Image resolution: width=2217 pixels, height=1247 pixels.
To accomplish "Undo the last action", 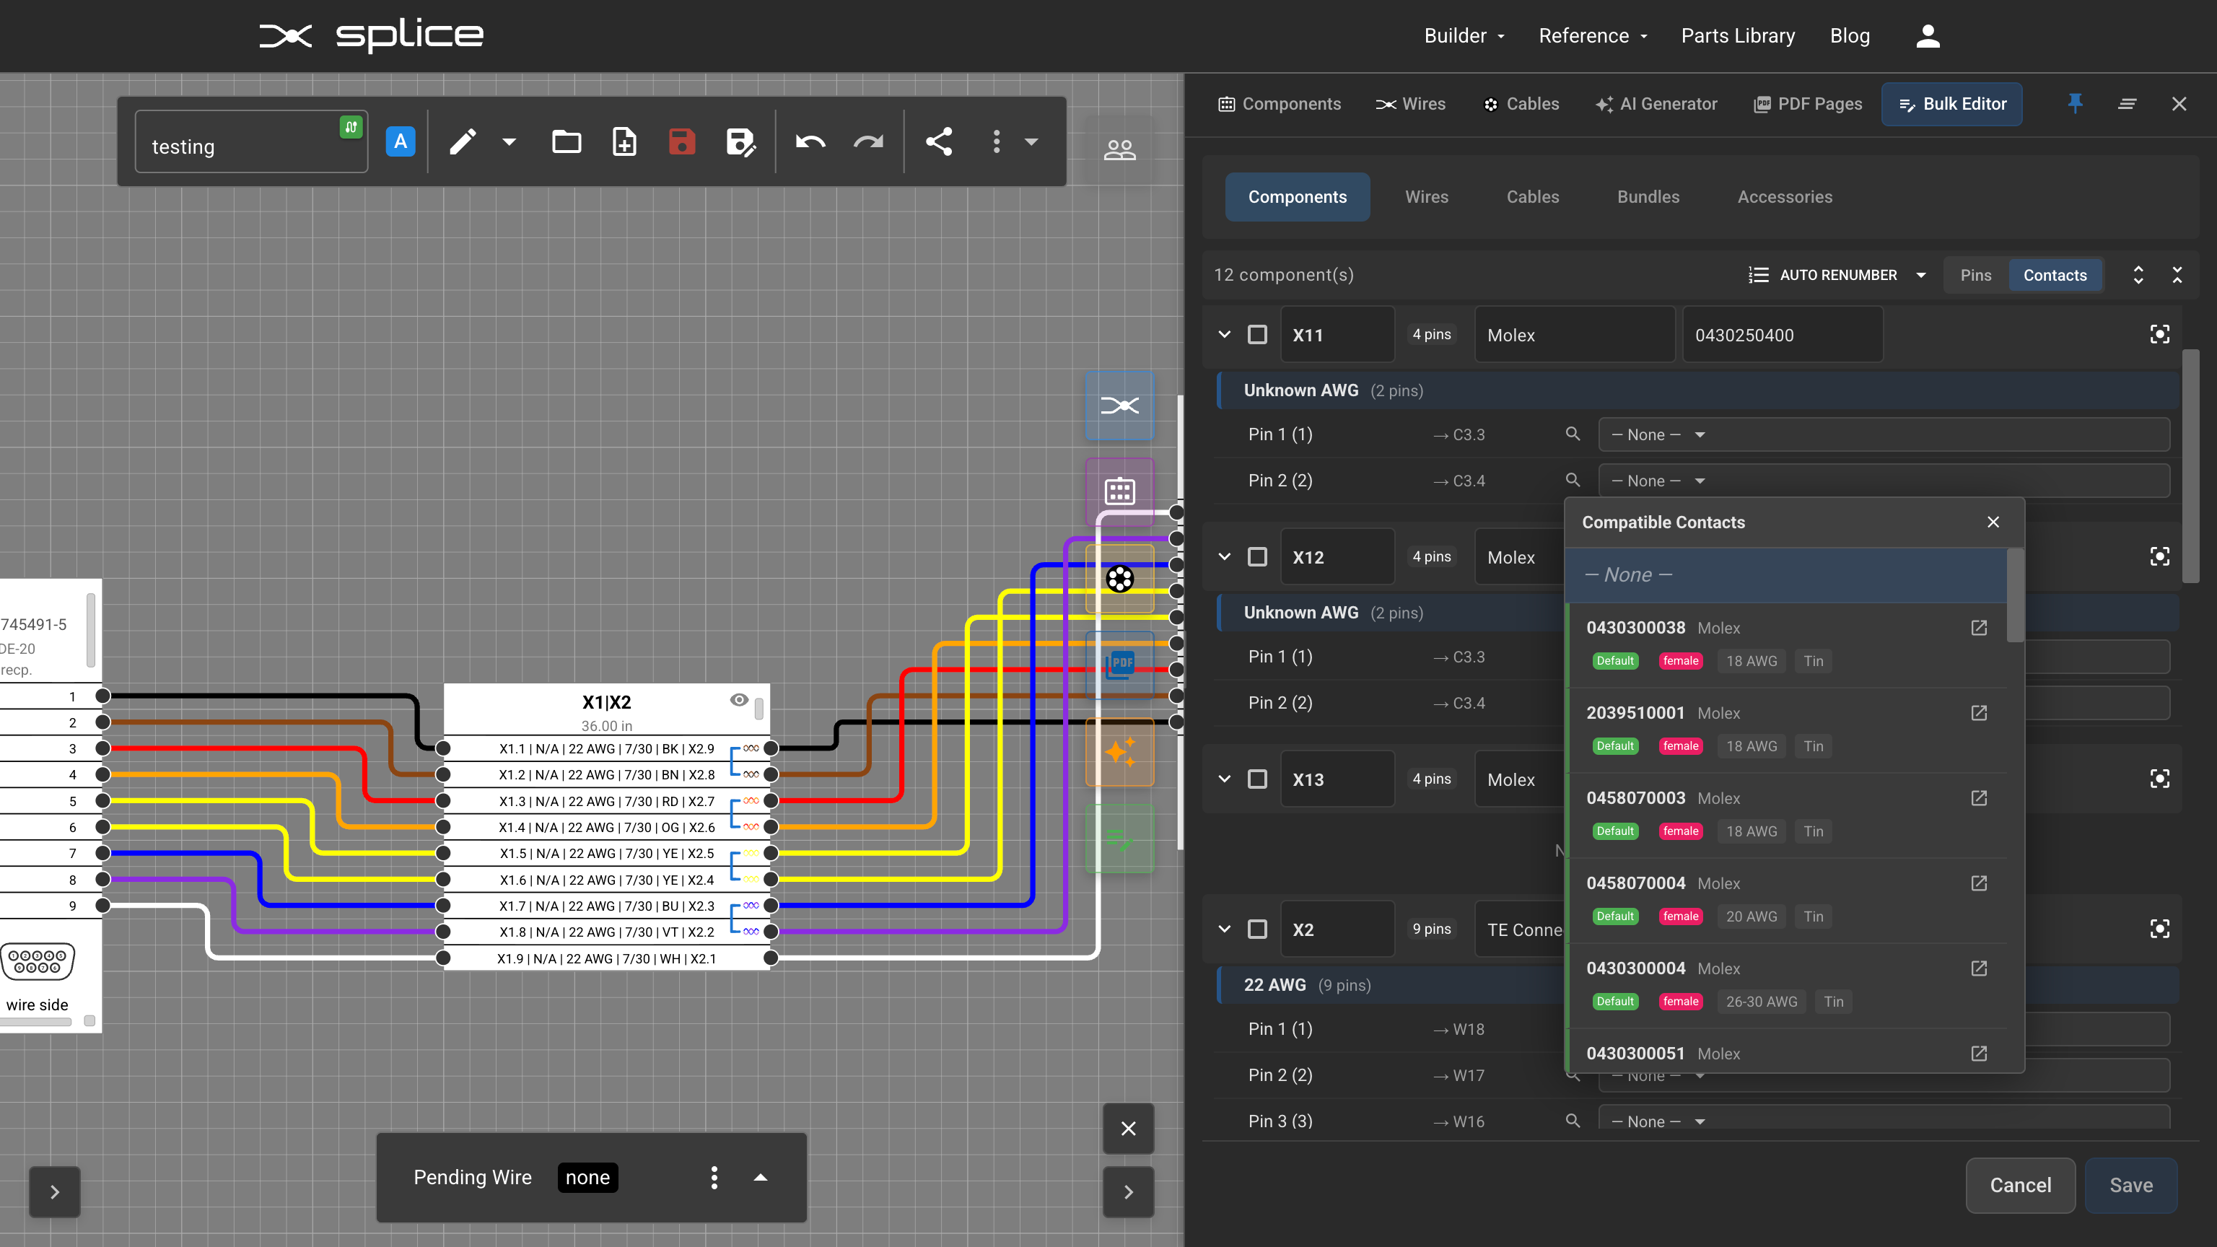I will click(x=809, y=142).
